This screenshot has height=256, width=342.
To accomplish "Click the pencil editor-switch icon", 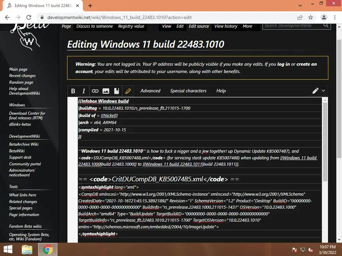I will pos(315,91).
